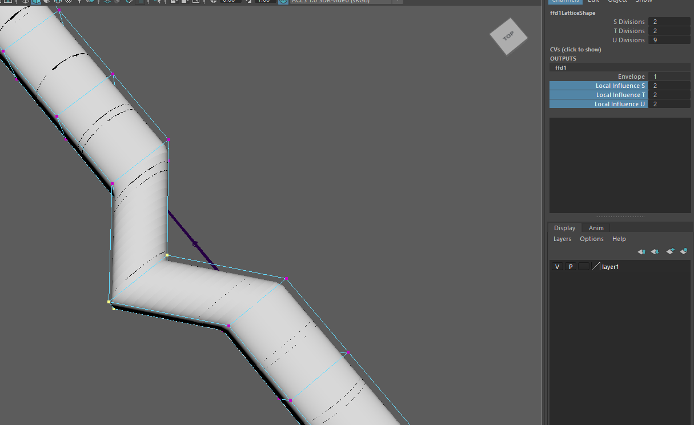Open the layer editor Options menu
The height and width of the screenshot is (425, 694).
pos(591,239)
